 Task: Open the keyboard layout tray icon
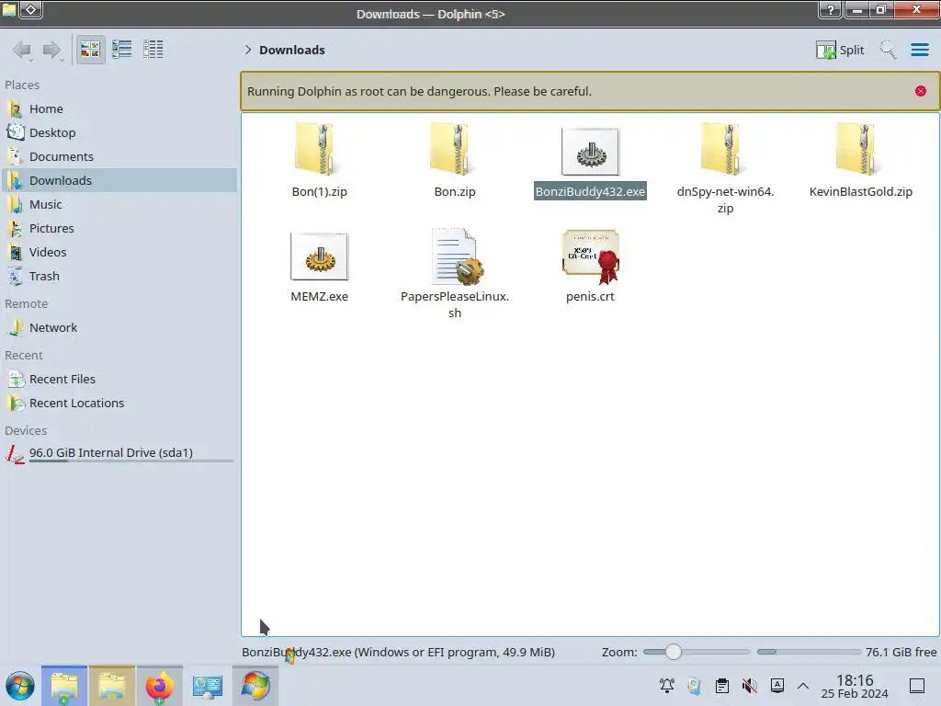777,686
